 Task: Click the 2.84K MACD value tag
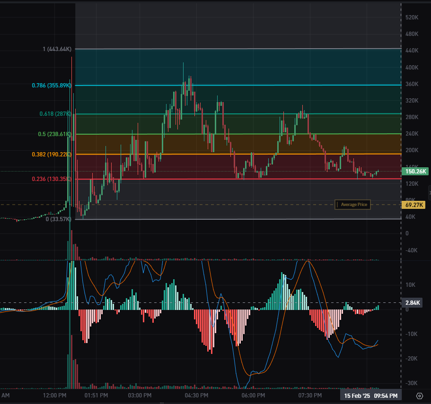click(412, 303)
